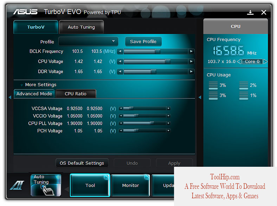Increase CPU Voltage with right arrow
This screenshot has height=206, width=277.
pos(191,61)
